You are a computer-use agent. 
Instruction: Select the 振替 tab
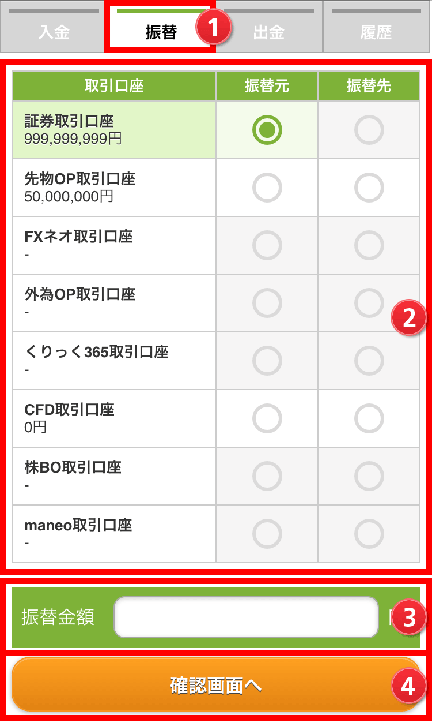pyautogui.click(x=160, y=29)
